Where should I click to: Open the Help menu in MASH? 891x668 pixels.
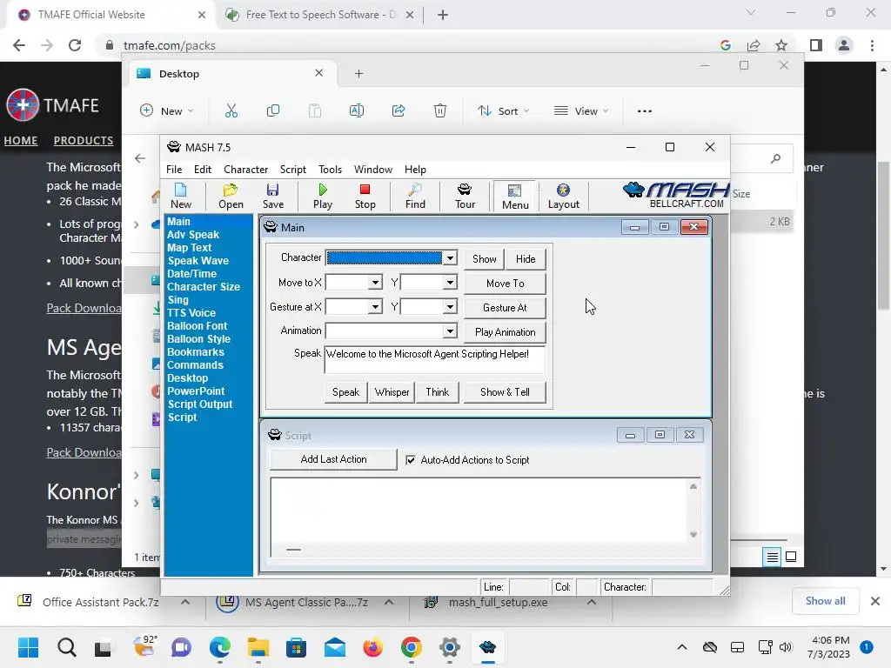(x=415, y=170)
